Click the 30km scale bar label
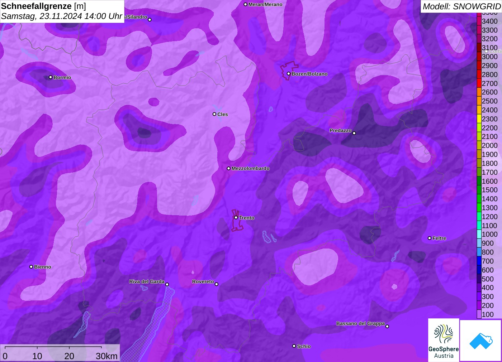This screenshot has height=362, width=502. click(x=106, y=356)
